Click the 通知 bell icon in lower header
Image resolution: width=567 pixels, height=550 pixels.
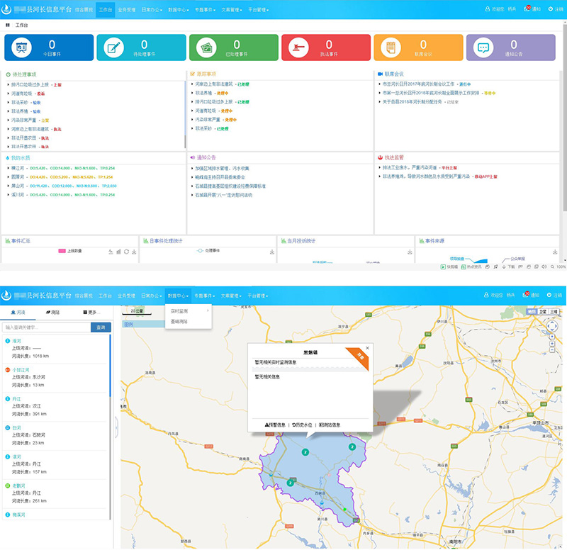[526, 295]
